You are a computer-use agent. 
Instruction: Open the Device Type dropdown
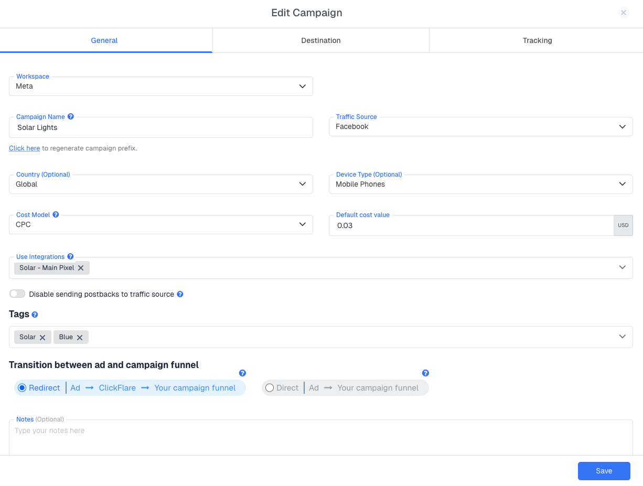(480, 185)
